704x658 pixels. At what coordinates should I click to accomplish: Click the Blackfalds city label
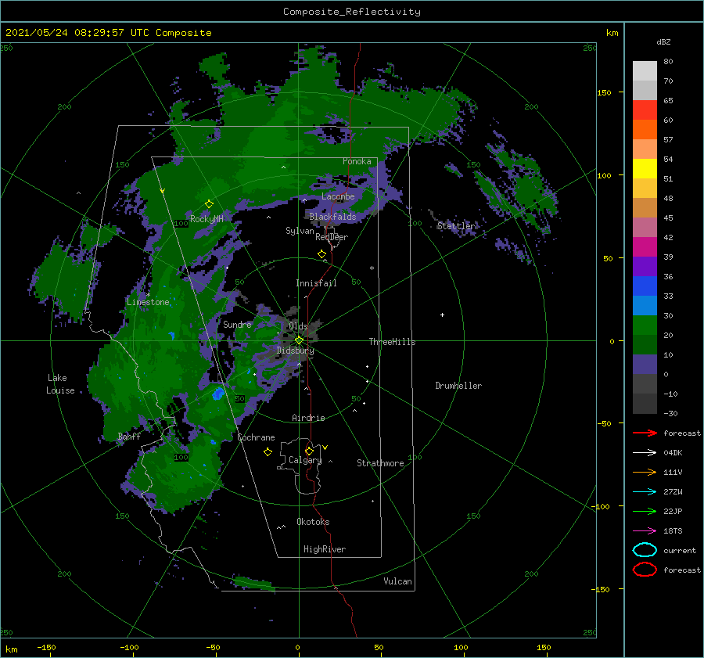[332, 217]
